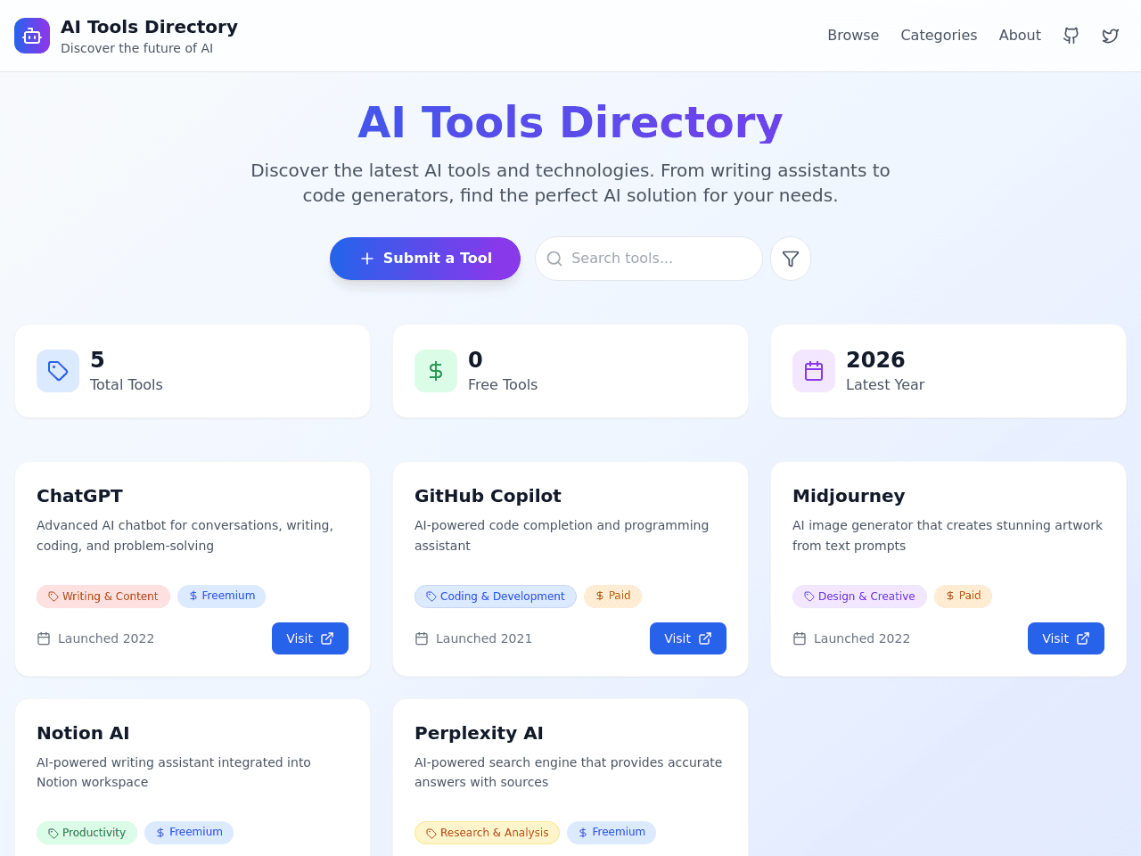Visit the Midjourney tool
This screenshot has width=1141, height=856.
click(1066, 638)
